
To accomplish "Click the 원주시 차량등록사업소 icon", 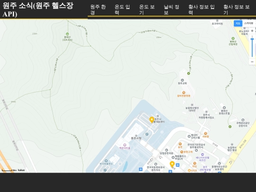I will 206,112.
